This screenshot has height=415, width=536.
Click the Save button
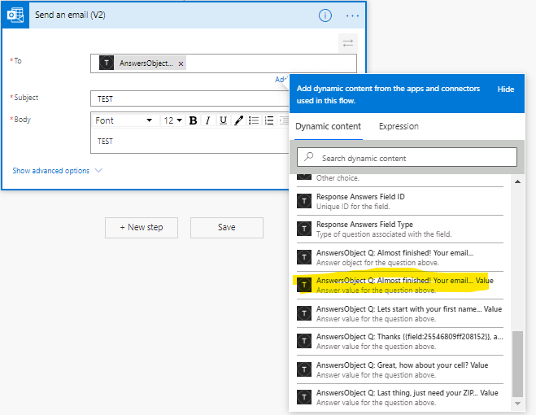click(227, 228)
